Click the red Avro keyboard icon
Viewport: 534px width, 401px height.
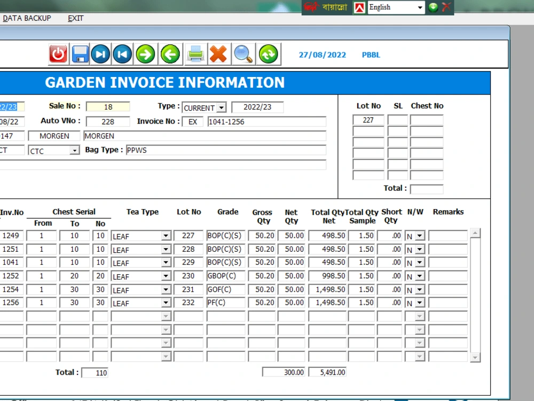(x=359, y=7)
